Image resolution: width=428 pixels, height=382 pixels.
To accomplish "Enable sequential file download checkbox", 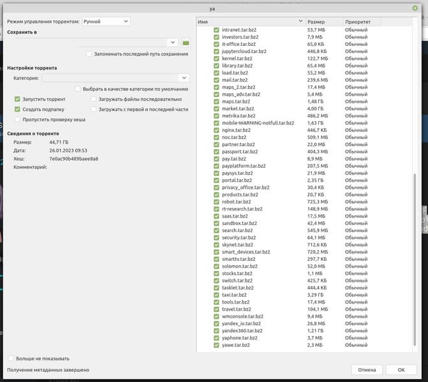I will point(94,99).
